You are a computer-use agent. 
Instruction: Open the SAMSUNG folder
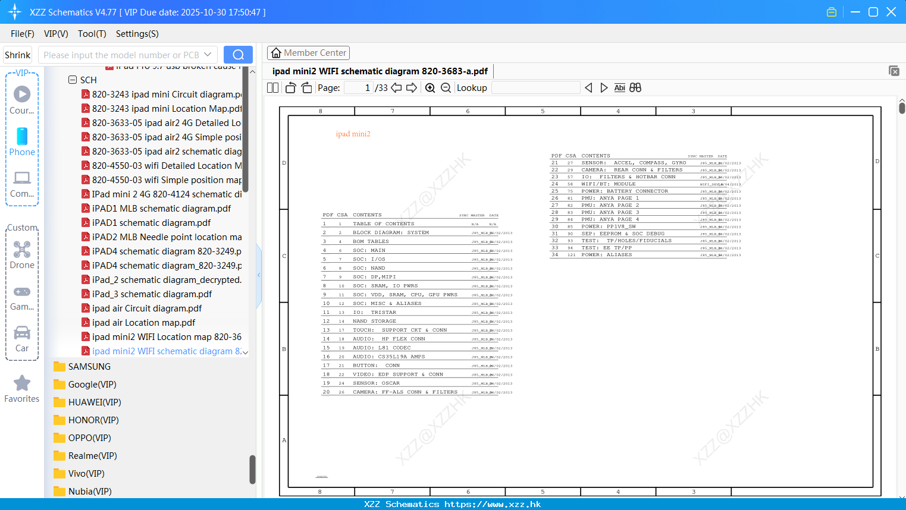coord(82,367)
